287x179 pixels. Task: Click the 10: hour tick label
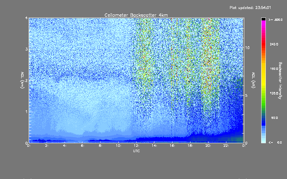click(118, 146)
